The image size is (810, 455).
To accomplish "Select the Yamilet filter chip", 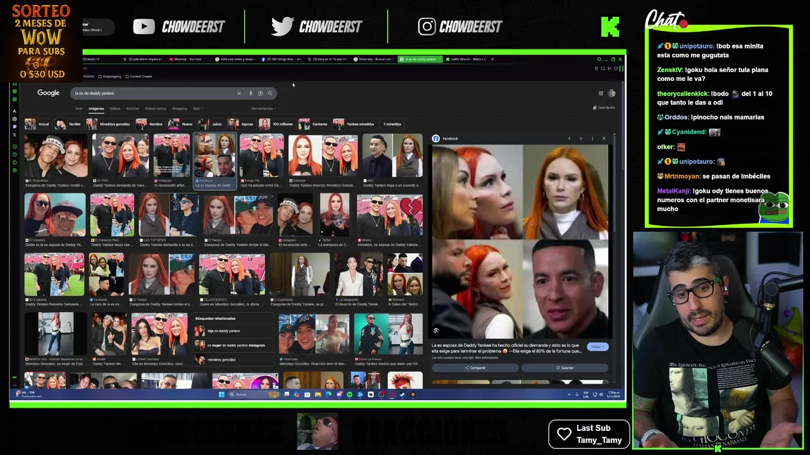I will 68,124.
